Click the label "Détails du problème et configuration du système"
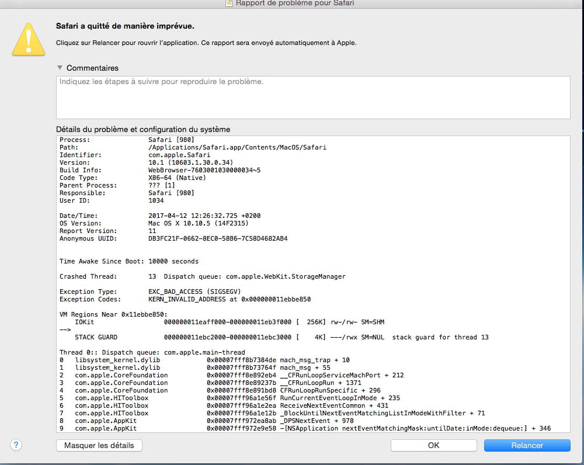The width and height of the screenshot is (584, 465). [x=143, y=129]
